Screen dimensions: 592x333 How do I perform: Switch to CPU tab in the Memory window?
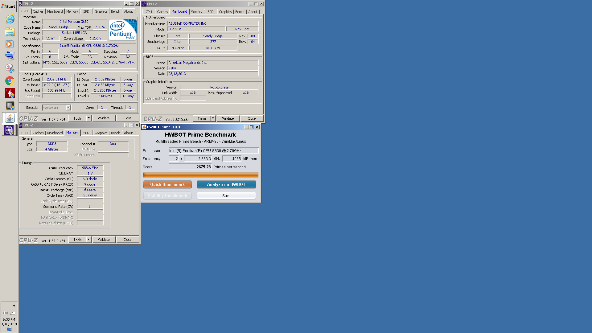coord(25,133)
